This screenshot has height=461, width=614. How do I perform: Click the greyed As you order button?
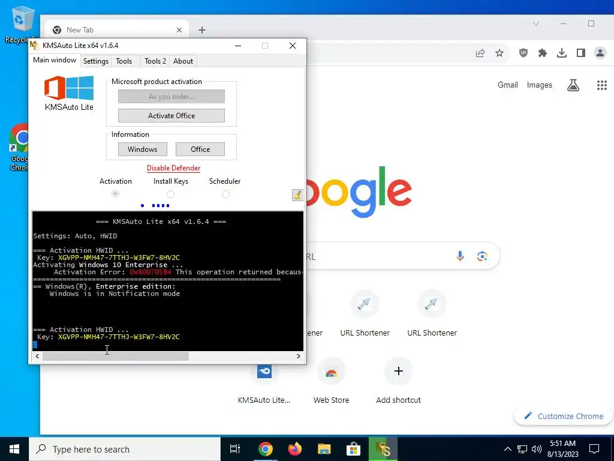[x=171, y=97]
